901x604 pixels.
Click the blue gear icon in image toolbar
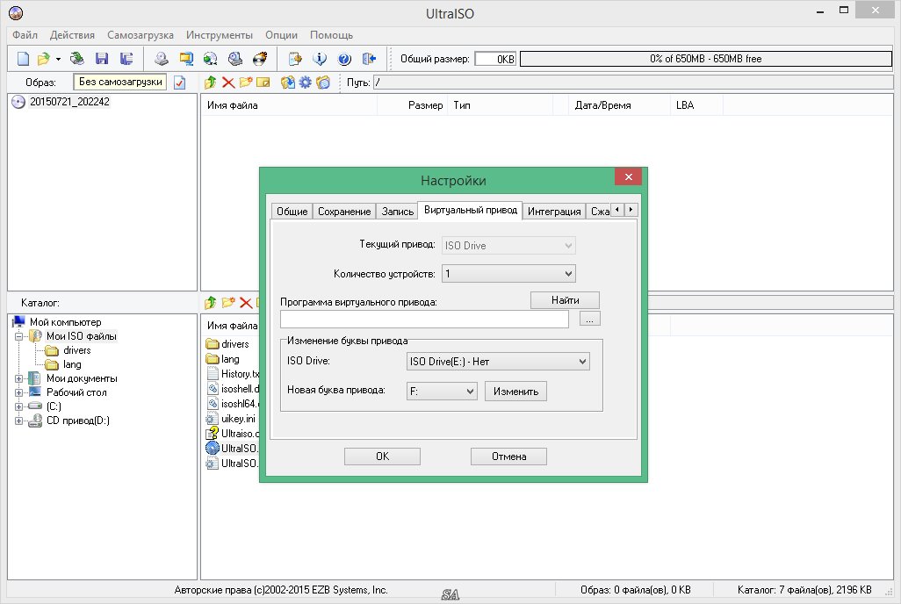[305, 83]
